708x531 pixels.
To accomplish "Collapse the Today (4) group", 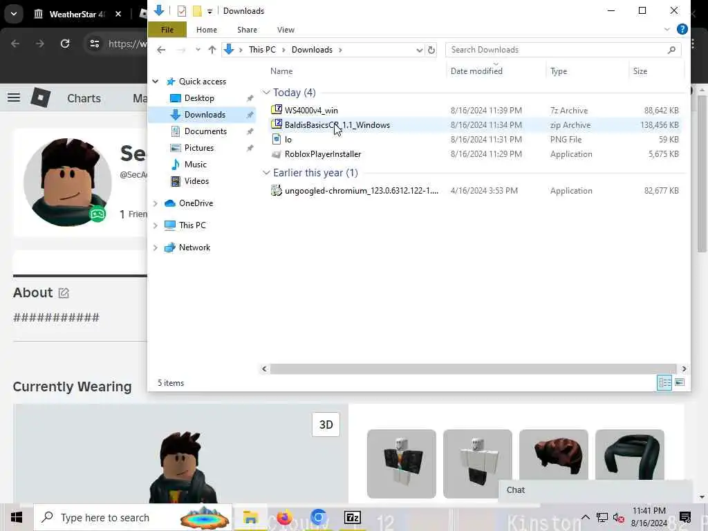I will coord(266,93).
